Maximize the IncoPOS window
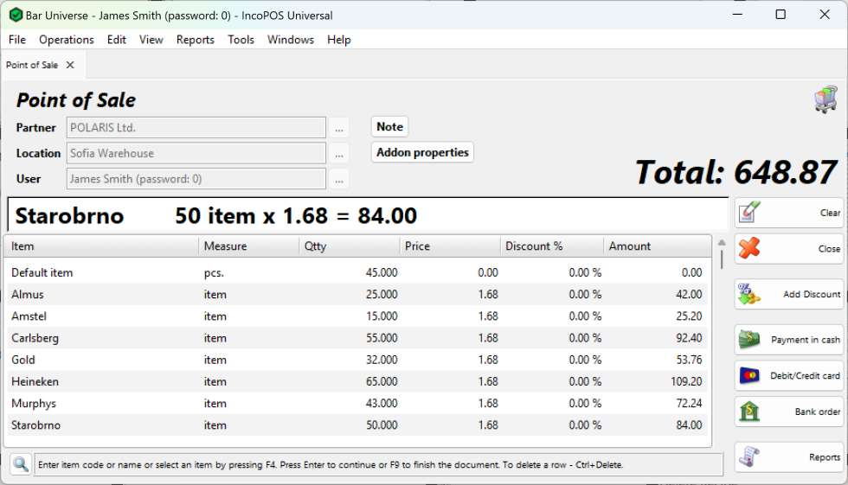848x485 pixels. (781, 15)
